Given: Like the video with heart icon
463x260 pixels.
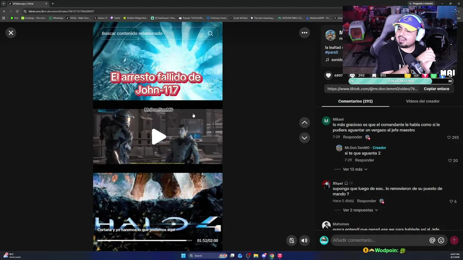Looking at the screenshot, I should [x=328, y=75].
